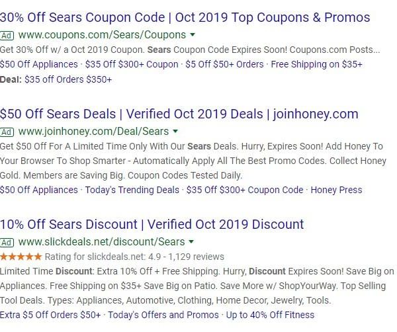Expand the dropdown arrow after slickdeals.net URL
Screen dimensions: 397x332
[x=191, y=241]
